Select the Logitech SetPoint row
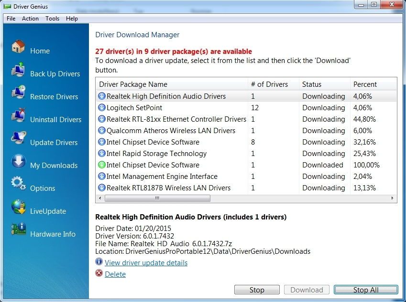The width and height of the screenshot is (406, 302). (246, 107)
